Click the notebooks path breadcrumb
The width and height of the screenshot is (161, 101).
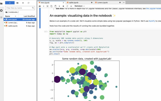click(x=13, y=12)
